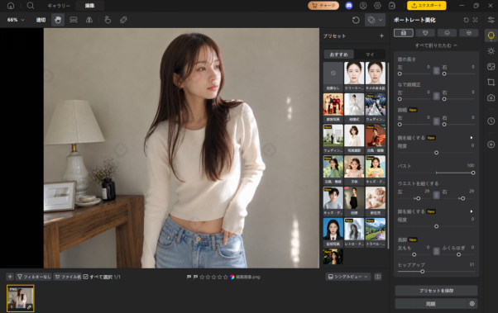Viewport: 498px width, 313px height.
Task: Switch to the ギャラリー tab
Action: pyautogui.click(x=59, y=6)
